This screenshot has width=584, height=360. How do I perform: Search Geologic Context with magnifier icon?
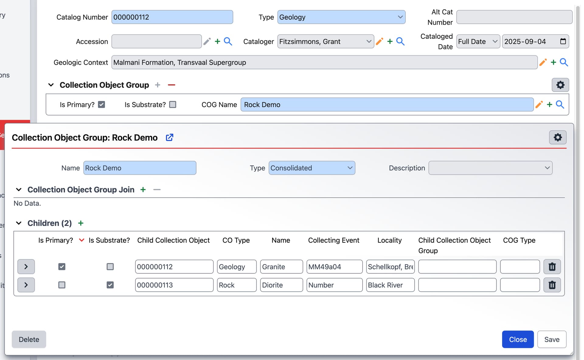click(x=564, y=62)
